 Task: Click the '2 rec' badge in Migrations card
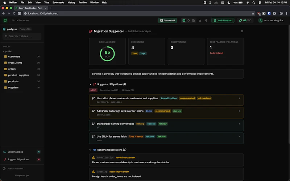(134, 53)
